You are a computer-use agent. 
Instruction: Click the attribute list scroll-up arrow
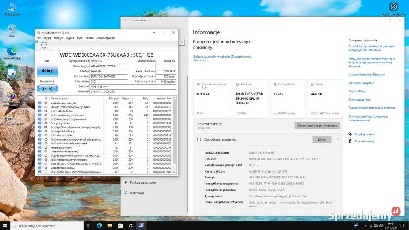pyautogui.click(x=175, y=98)
